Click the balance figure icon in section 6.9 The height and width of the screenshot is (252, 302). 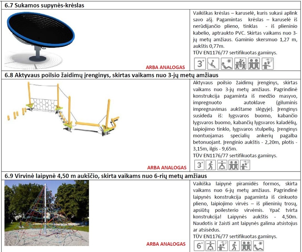211,246
